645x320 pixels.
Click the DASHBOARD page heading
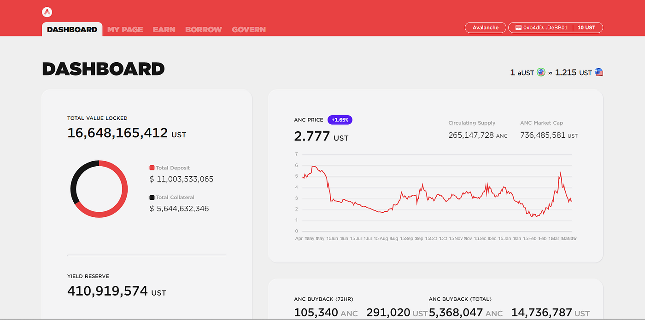[103, 69]
